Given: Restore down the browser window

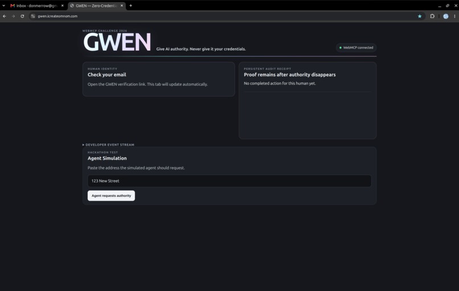Looking at the screenshot, I should pos(447,6).
